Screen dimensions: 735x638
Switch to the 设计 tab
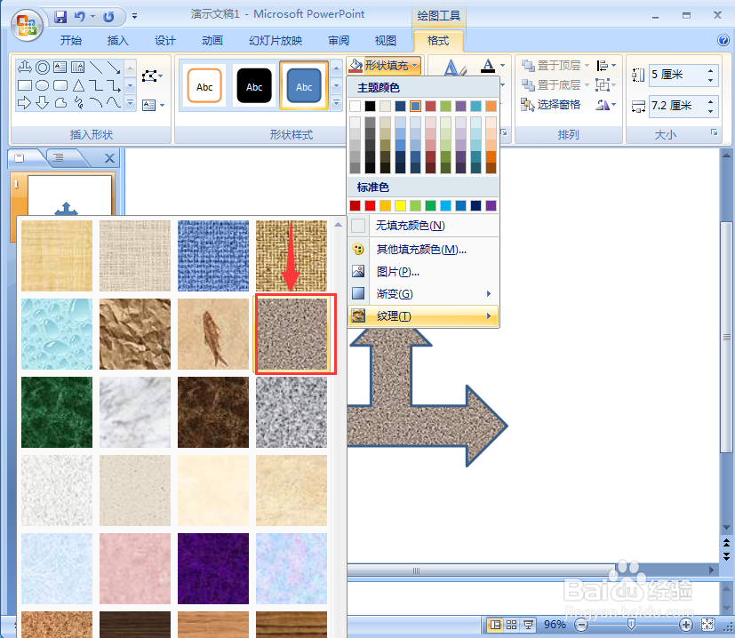(165, 41)
